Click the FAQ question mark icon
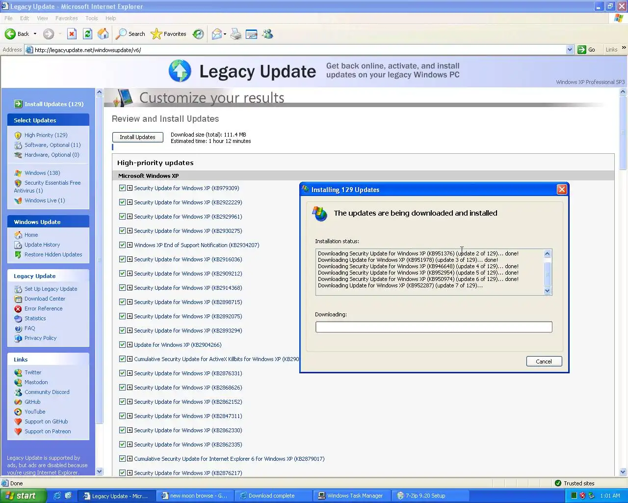Viewport: 628px width, 503px height. tap(18, 328)
